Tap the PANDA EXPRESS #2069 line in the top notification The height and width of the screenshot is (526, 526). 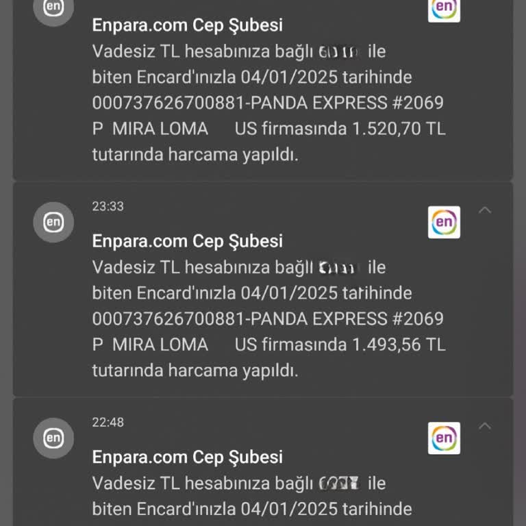(268, 103)
